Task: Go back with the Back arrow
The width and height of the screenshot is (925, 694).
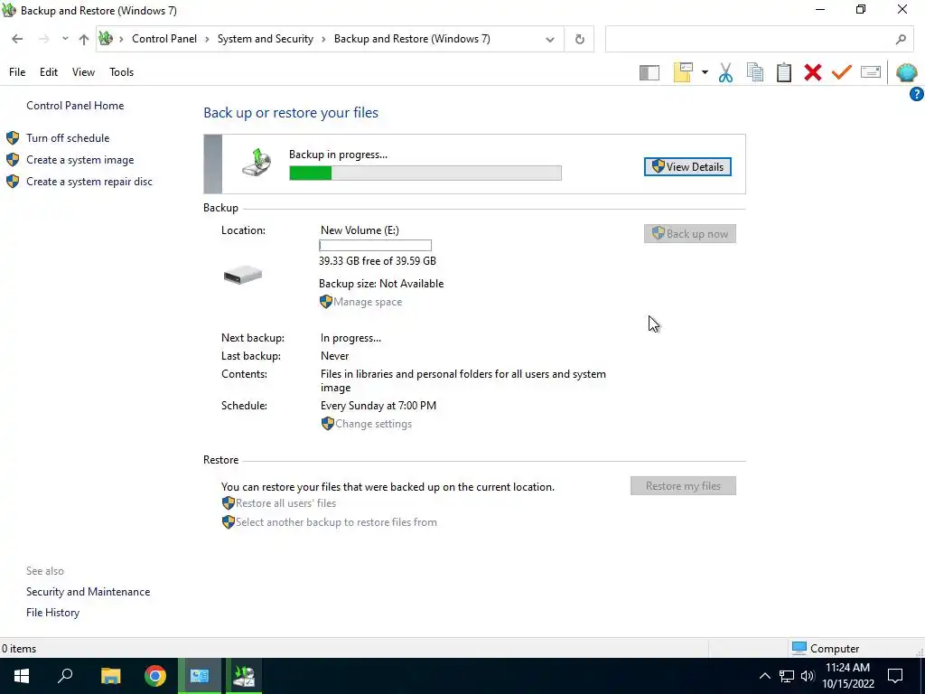Action: [x=17, y=39]
